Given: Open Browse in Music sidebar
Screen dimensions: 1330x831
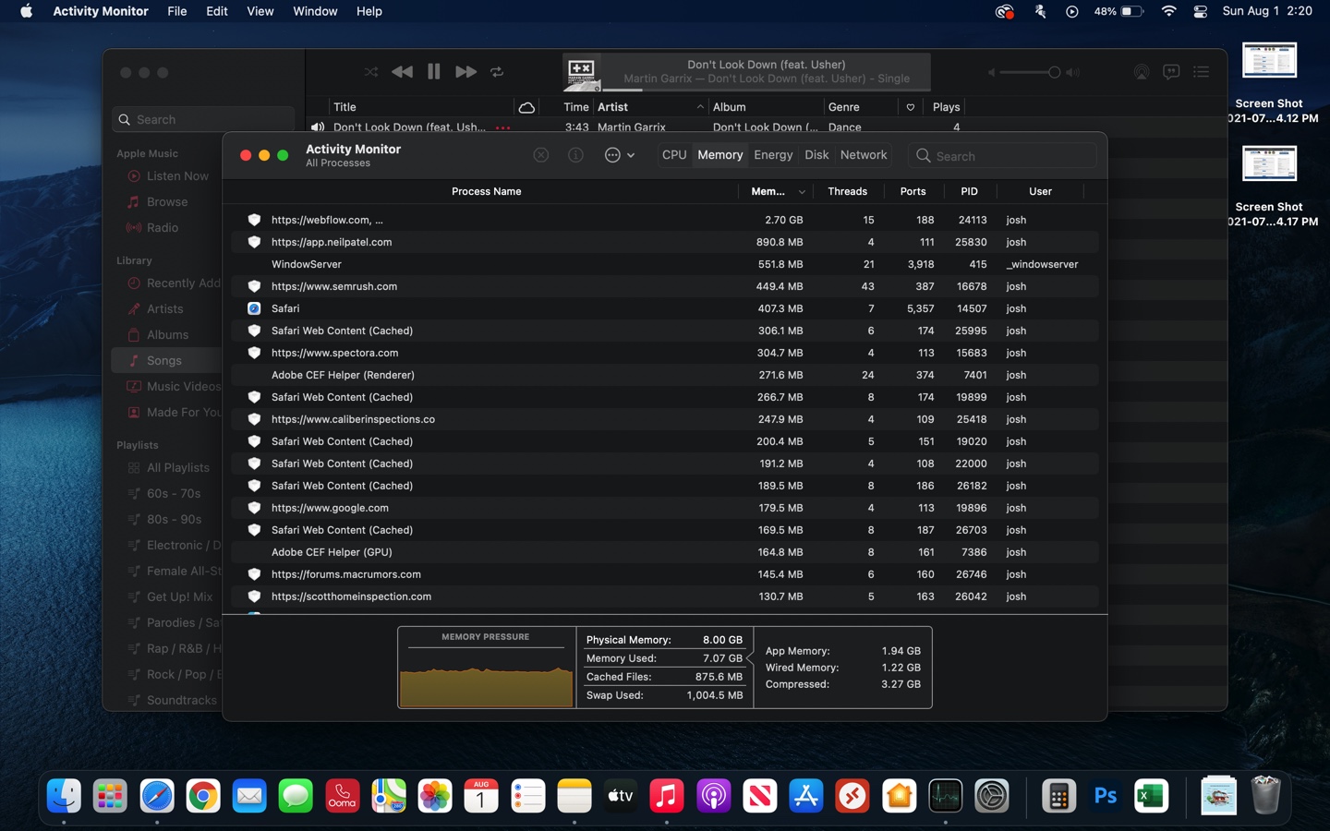Looking at the screenshot, I should click(x=166, y=201).
